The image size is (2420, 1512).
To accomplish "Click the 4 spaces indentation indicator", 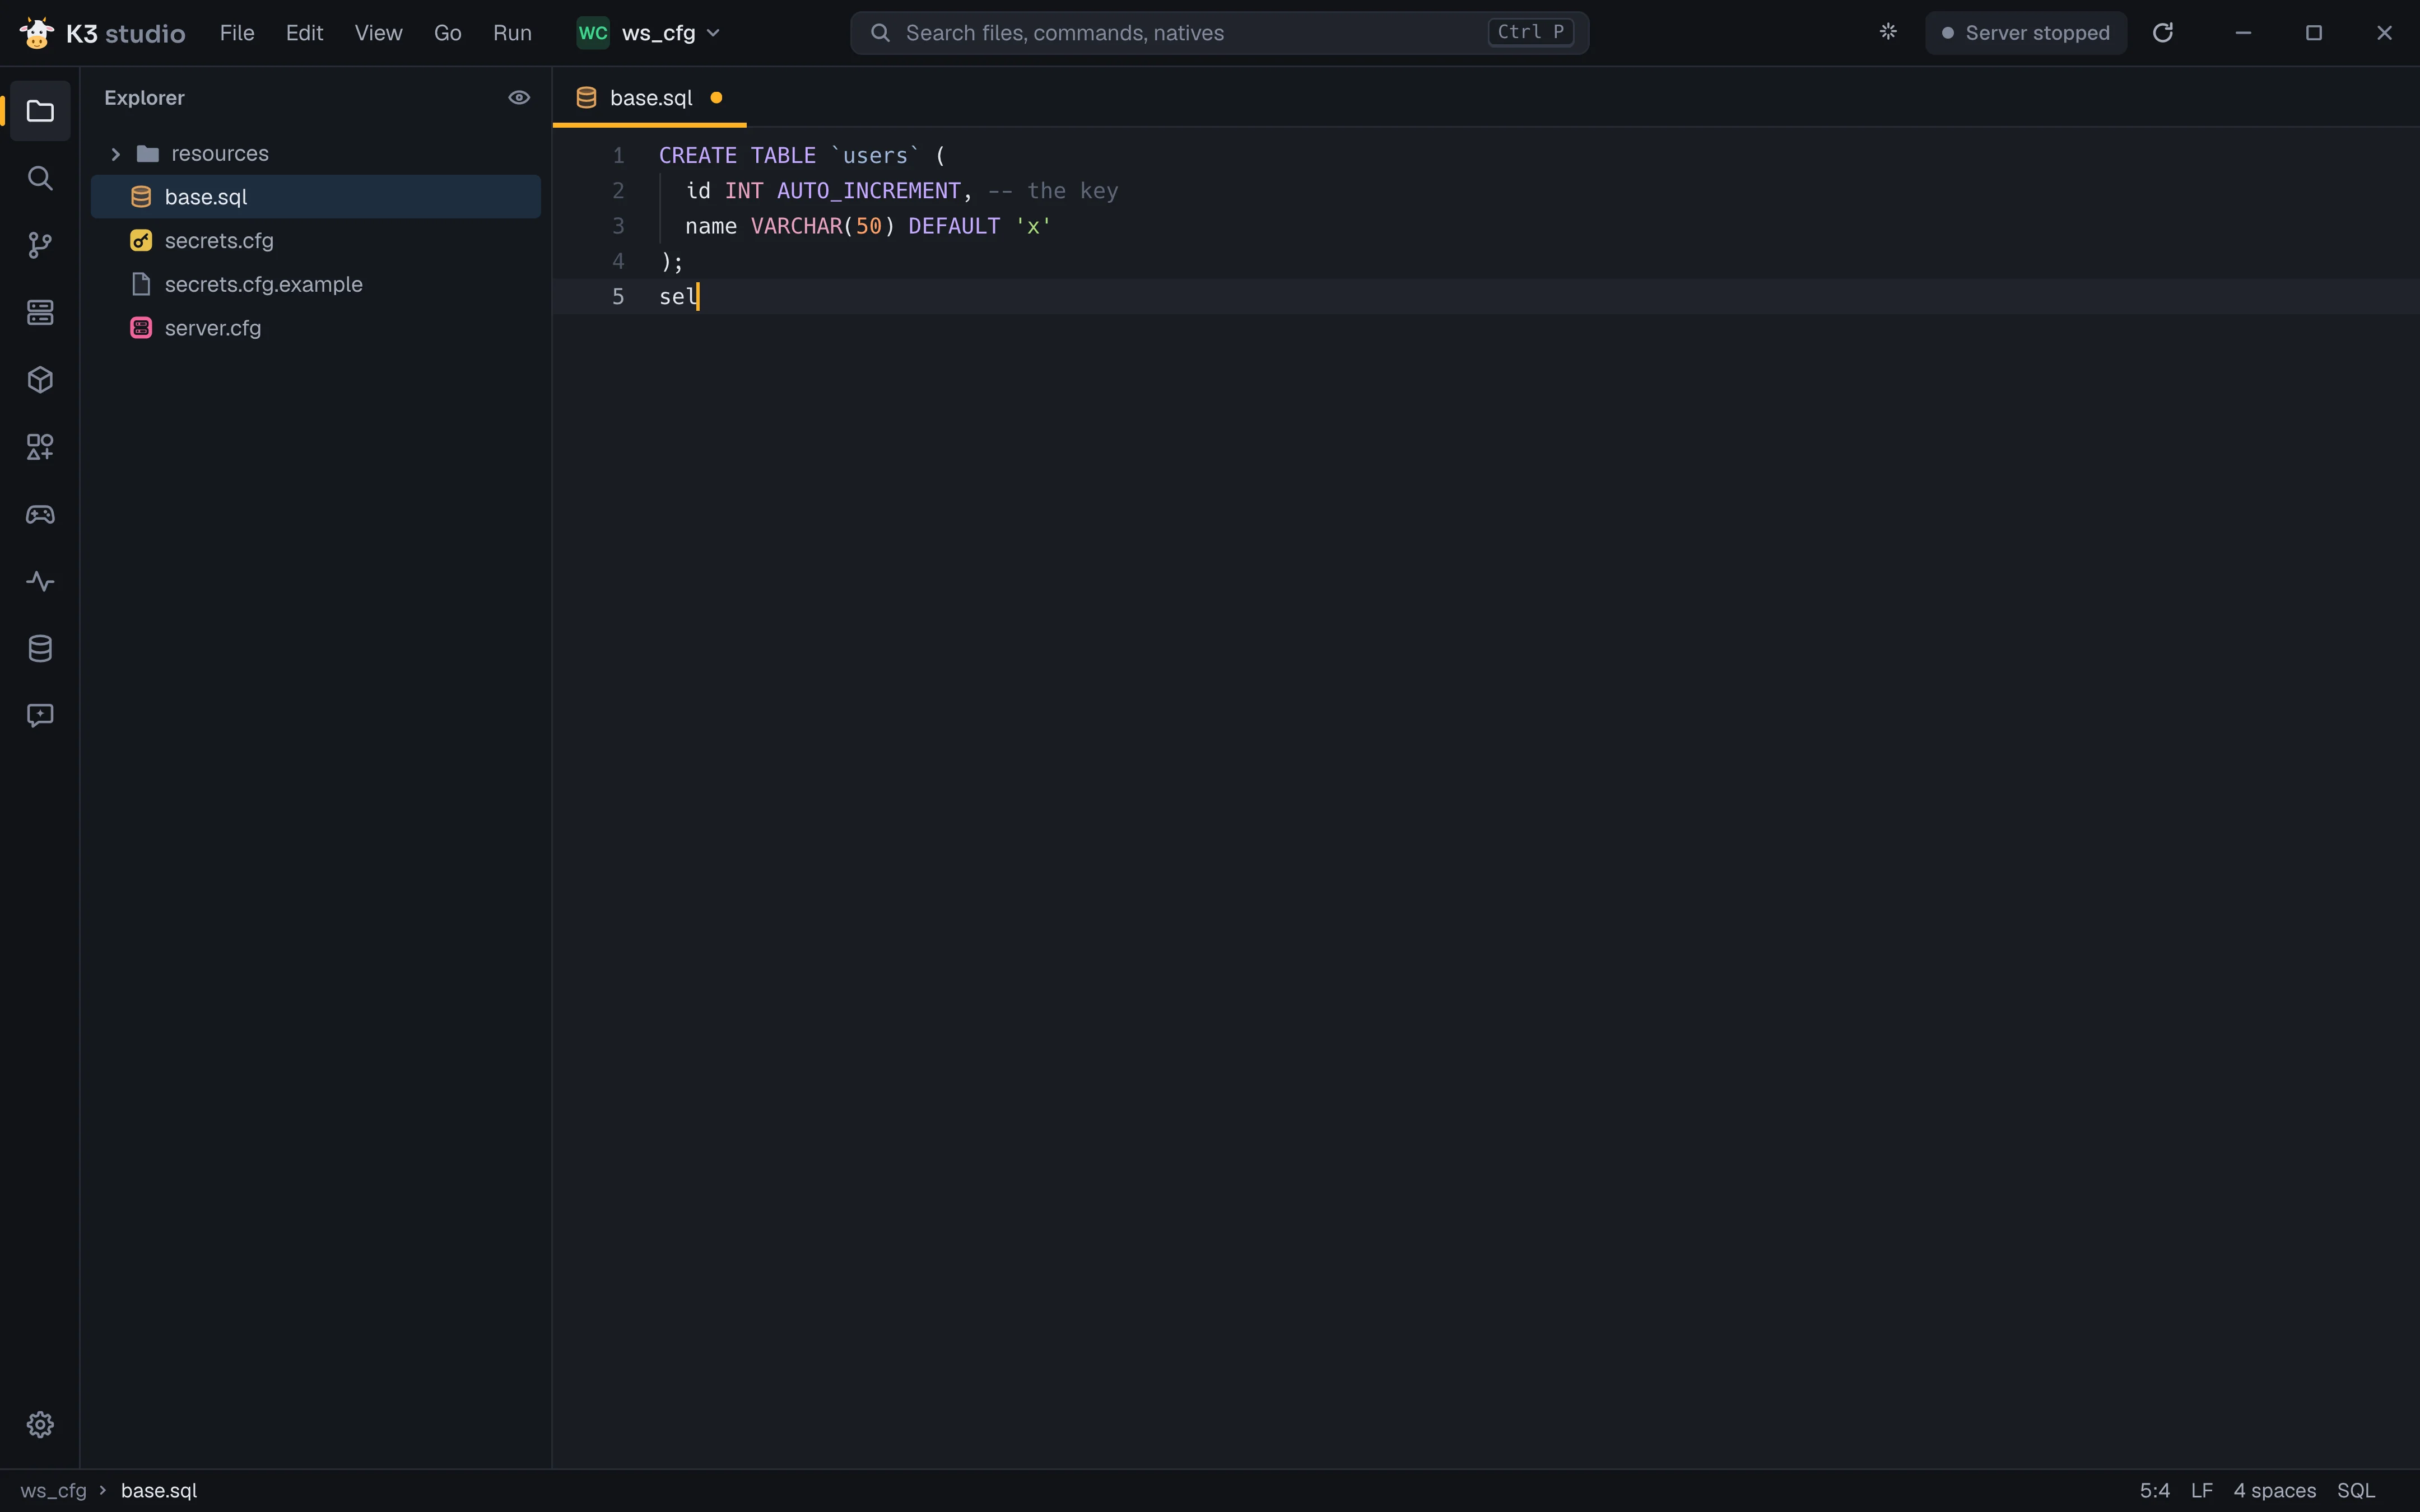I will [x=2275, y=1490].
